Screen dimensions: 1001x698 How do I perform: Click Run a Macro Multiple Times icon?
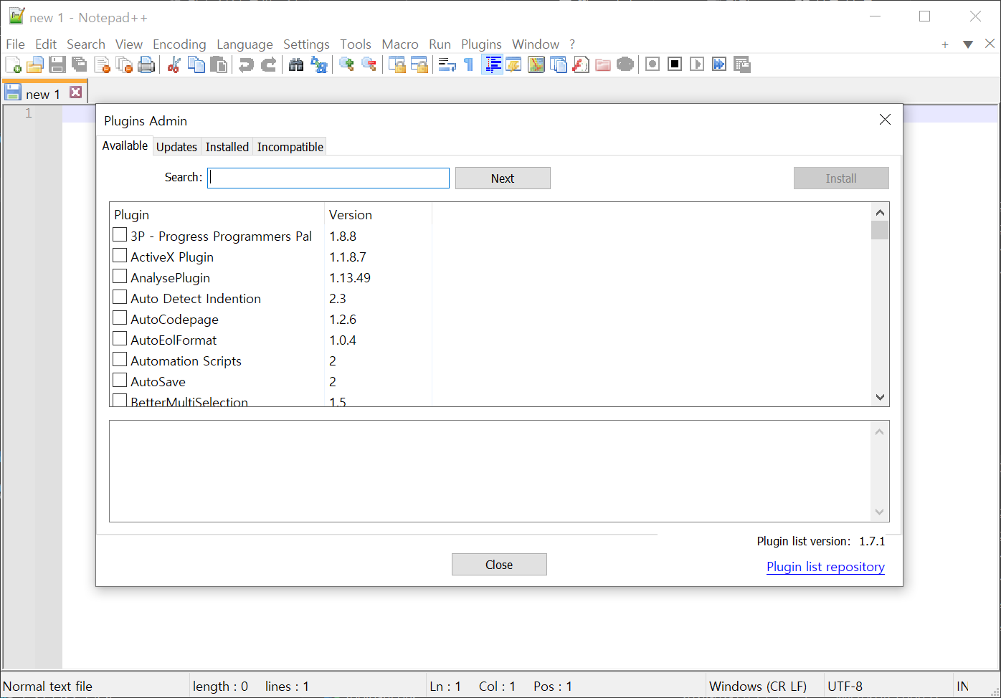coord(718,64)
